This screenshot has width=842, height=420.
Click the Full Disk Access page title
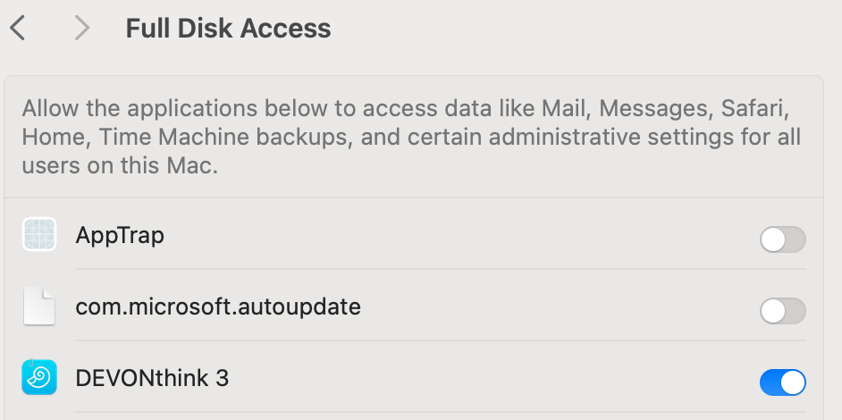228,29
